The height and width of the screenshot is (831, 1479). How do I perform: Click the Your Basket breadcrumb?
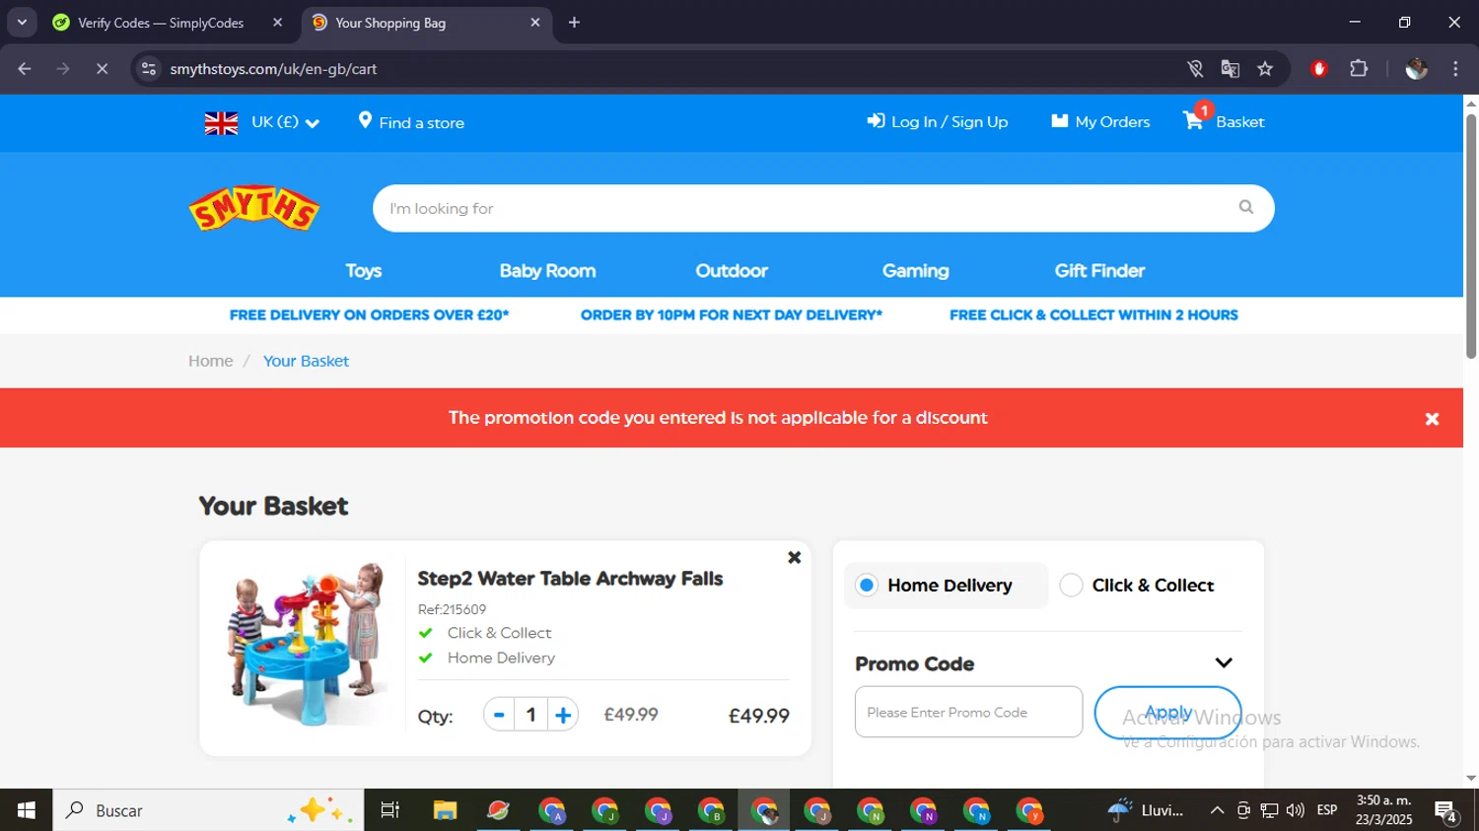pyautogui.click(x=306, y=361)
